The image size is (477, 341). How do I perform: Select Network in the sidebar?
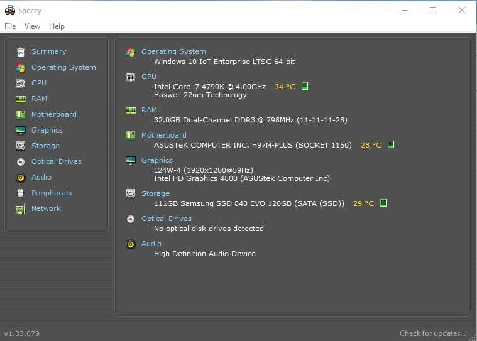point(46,208)
